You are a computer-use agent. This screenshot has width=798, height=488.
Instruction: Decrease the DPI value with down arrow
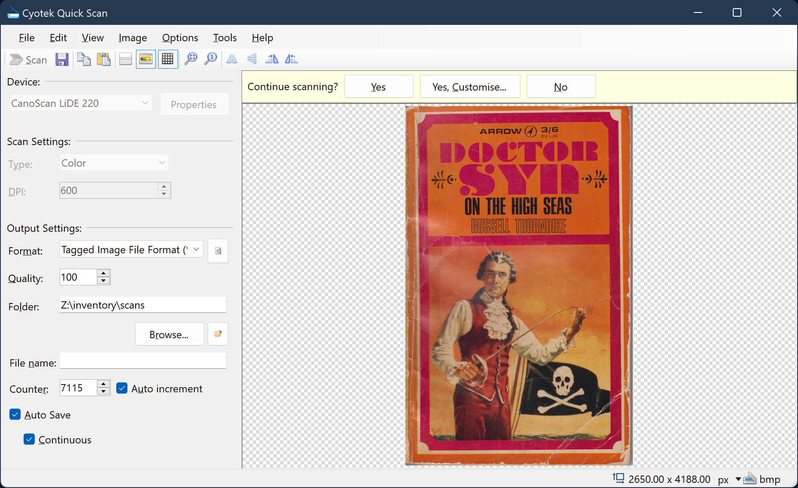164,194
